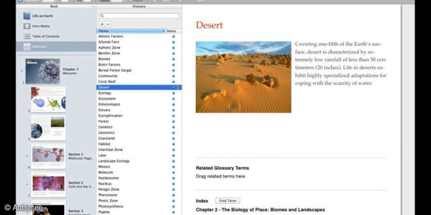Expand the Chapter 1 Welcome disclosure triangle
Viewport: 431px width, 215px height.
22,71
